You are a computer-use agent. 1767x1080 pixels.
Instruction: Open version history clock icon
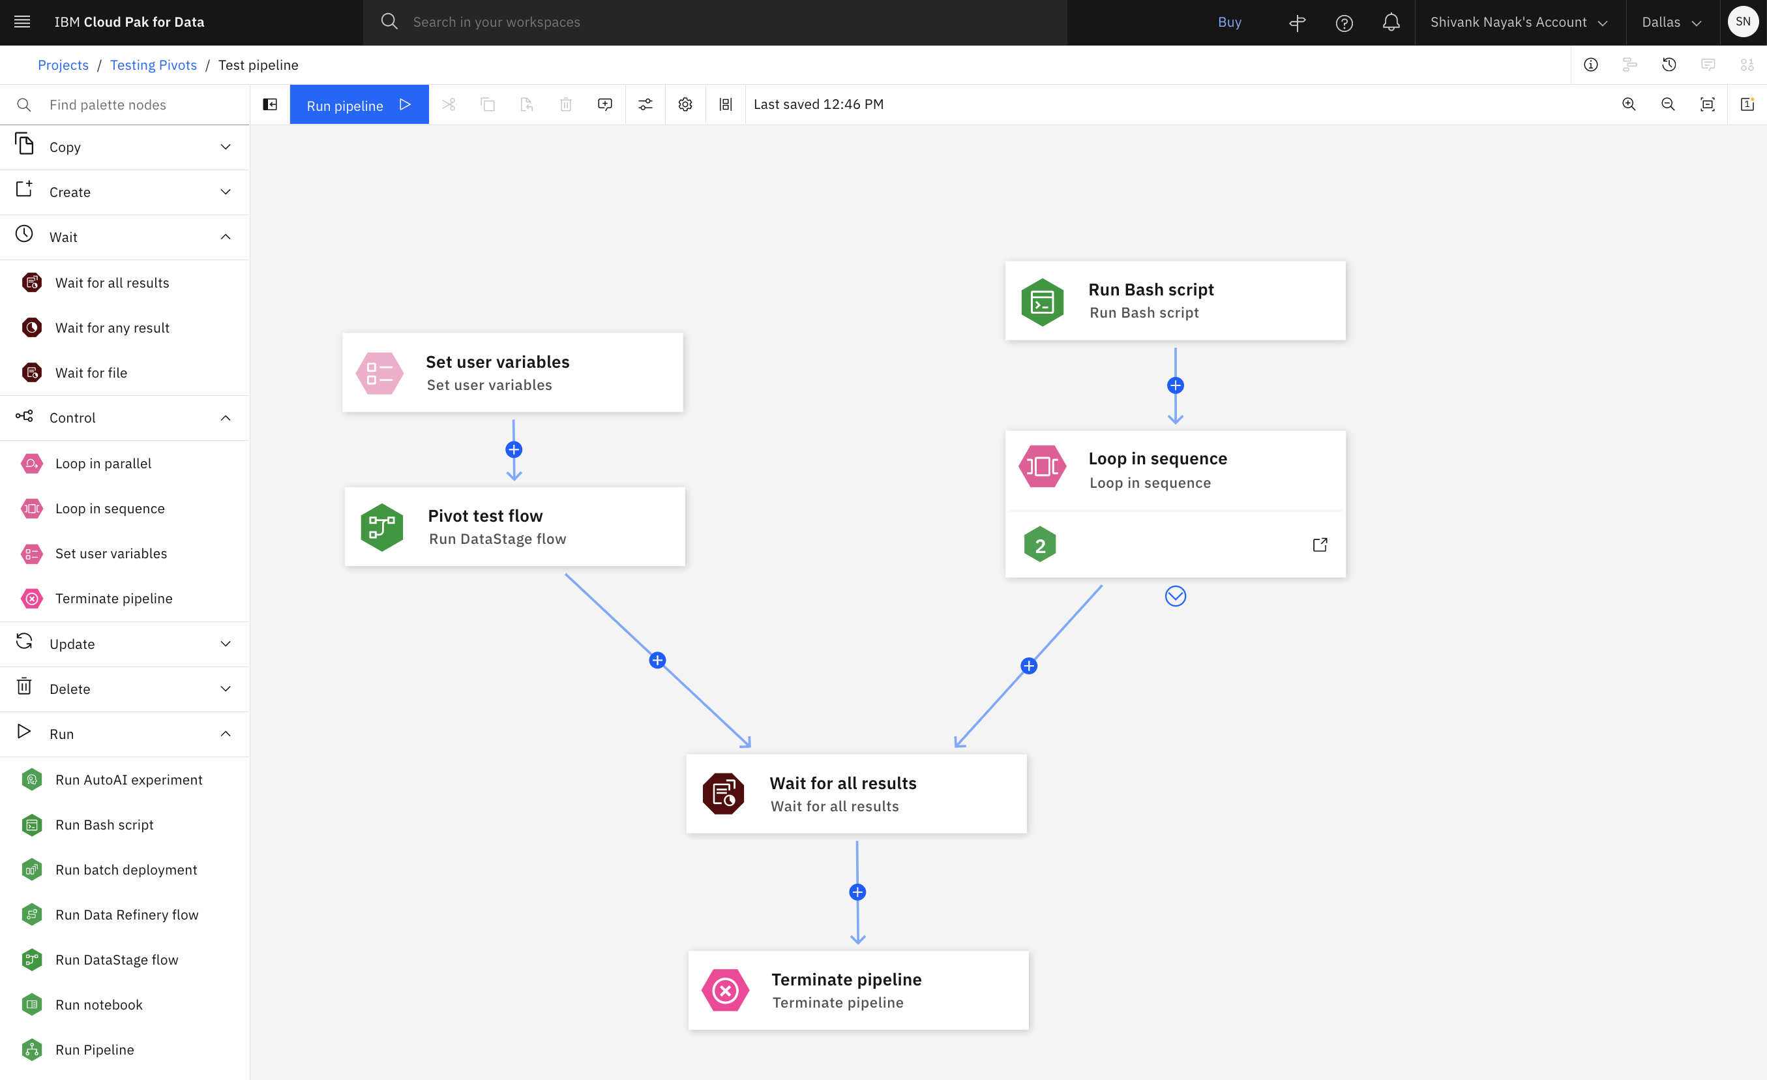(1669, 65)
